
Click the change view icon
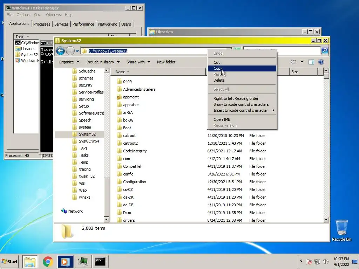tap(293, 62)
